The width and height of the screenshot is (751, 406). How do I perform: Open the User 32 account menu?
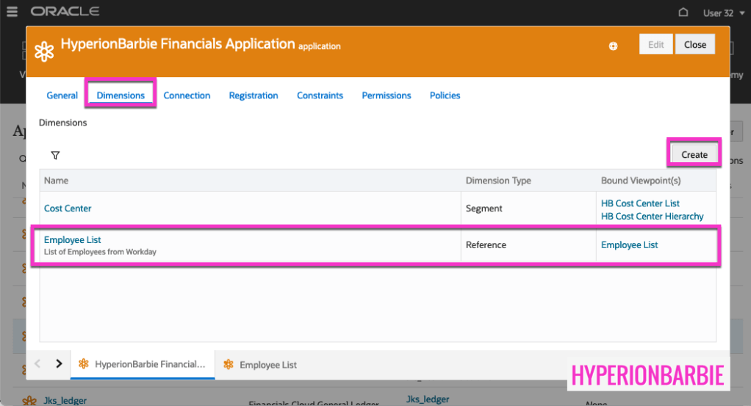tap(717, 12)
